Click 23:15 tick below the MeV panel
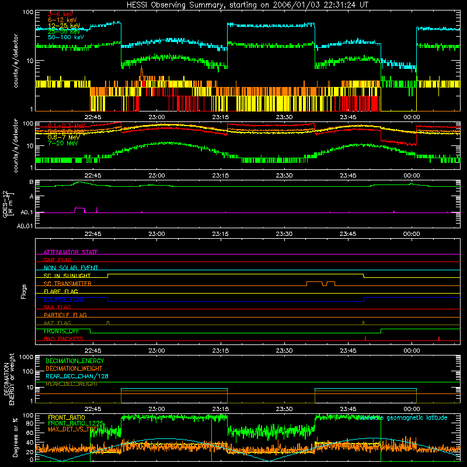 (x=221, y=176)
